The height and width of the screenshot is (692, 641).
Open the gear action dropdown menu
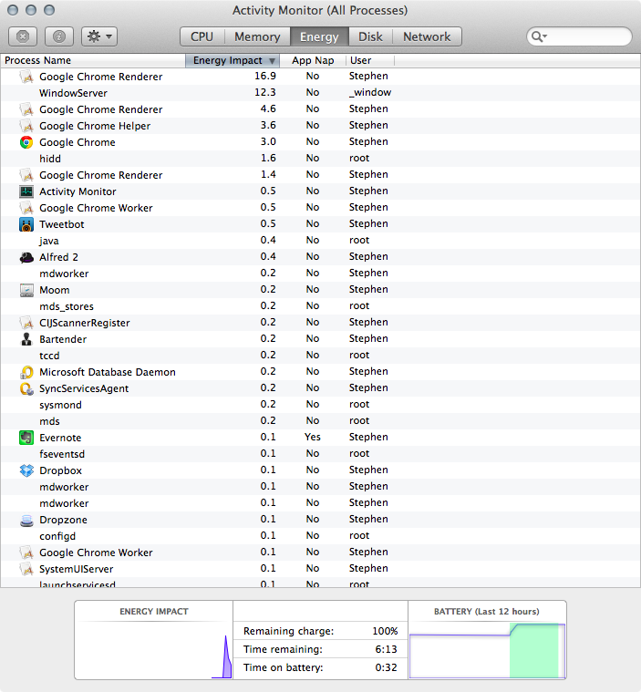[x=98, y=36]
